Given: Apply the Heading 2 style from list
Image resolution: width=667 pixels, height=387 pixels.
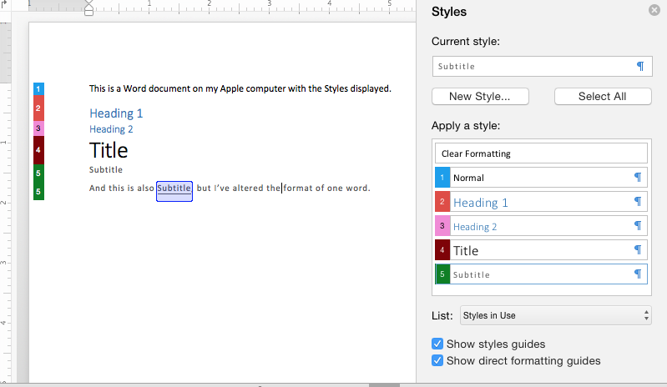Looking at the screenshot, I should [541, 226].
